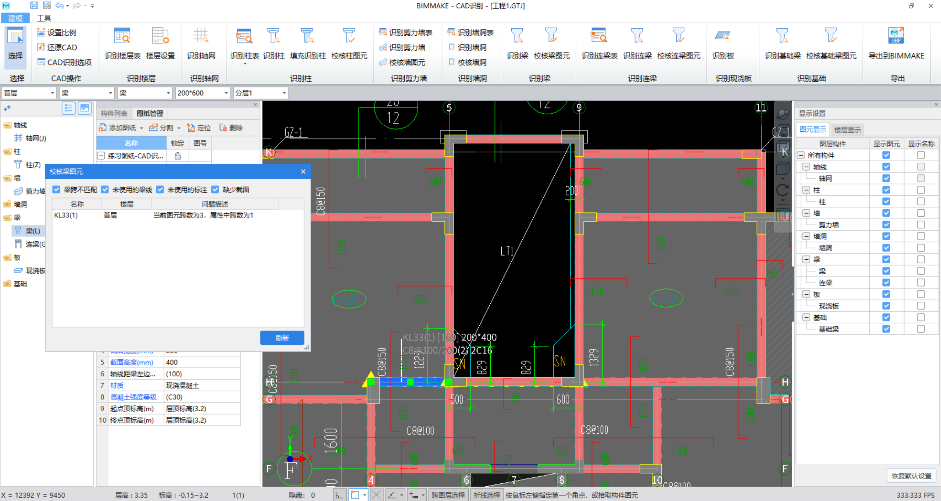This screenshot has height=501, width=941.
Task: Open the 分层1 dropdown
Action: click(261, 93)
